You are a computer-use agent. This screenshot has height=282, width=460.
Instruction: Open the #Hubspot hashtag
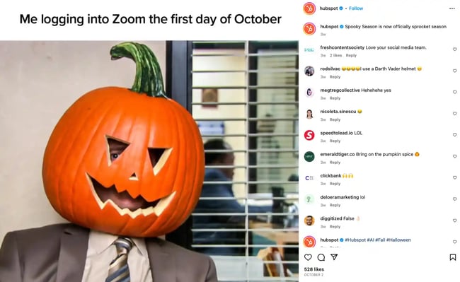pyautogui.click(x=355, y=240)
